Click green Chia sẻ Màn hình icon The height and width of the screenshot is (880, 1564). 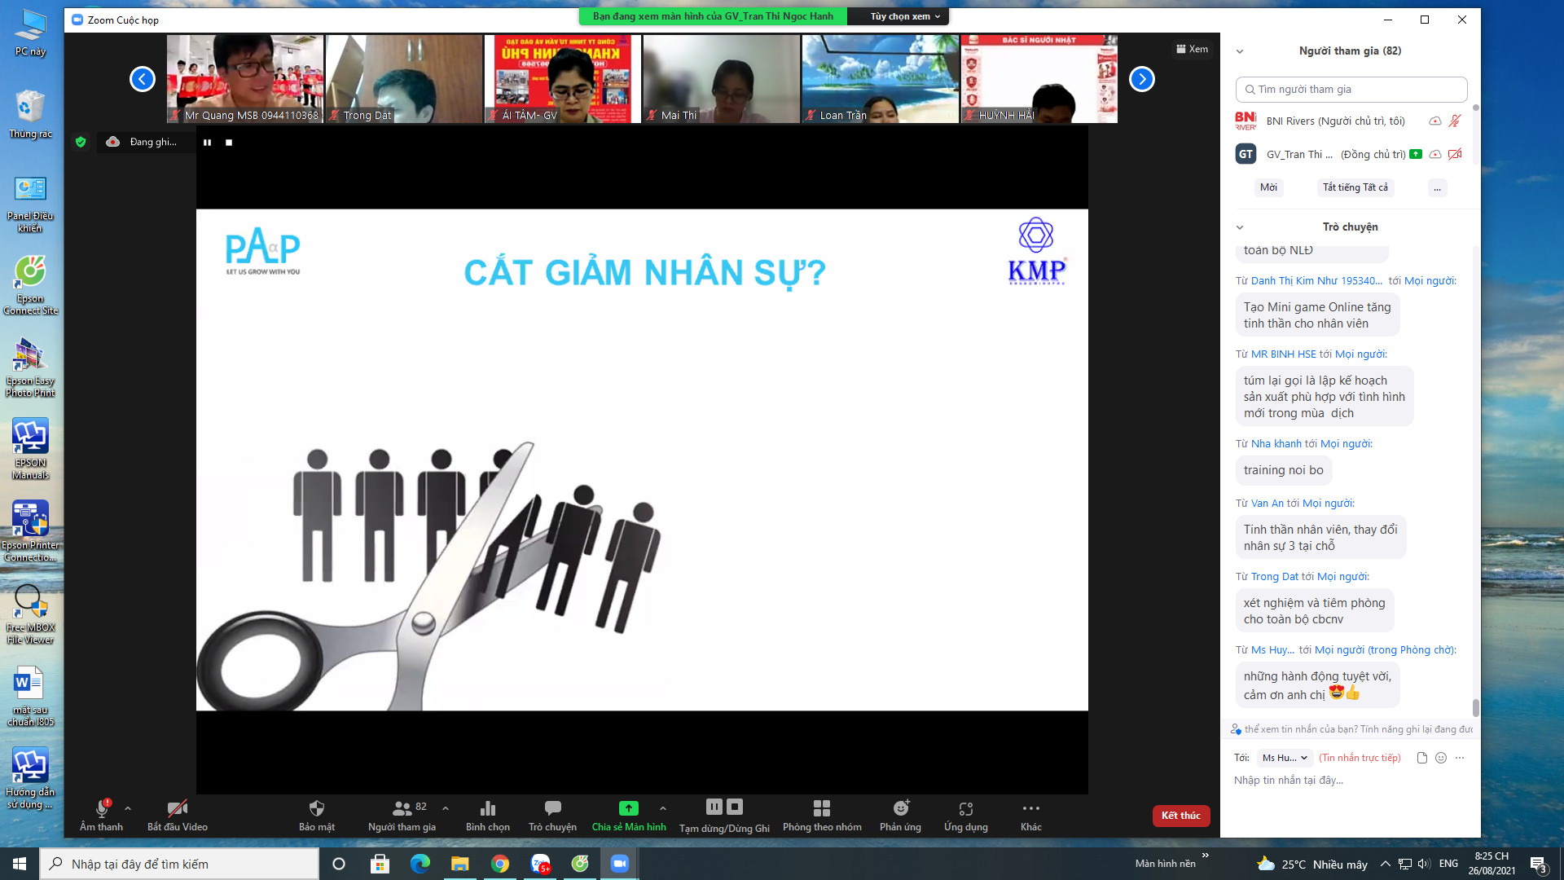pos(628,808)
